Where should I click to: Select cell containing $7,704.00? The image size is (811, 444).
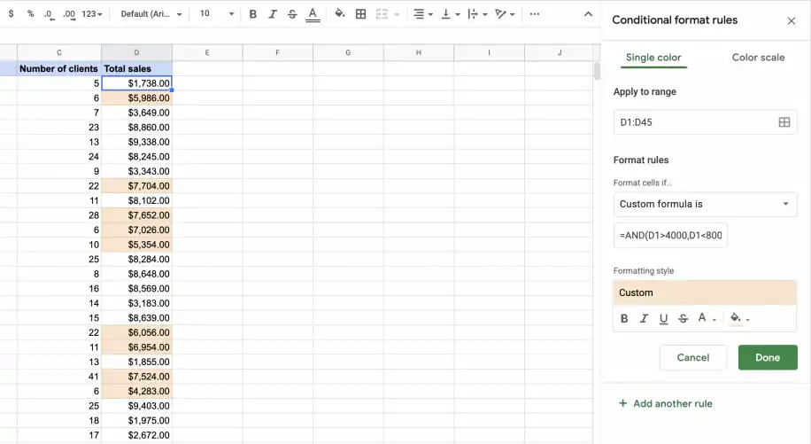136,186
